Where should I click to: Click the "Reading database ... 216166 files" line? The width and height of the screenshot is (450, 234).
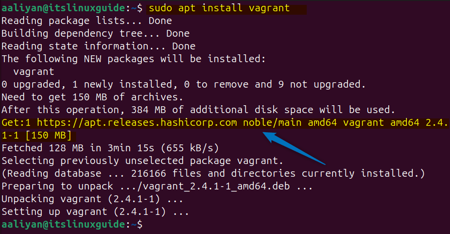[213, 173]
